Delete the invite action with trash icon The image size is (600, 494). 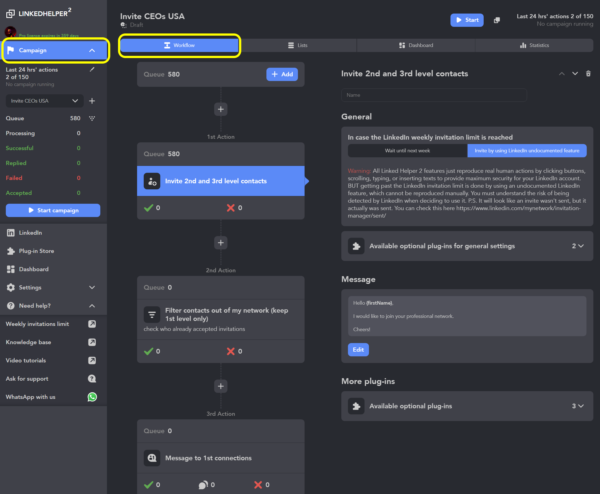coord(588,74)
